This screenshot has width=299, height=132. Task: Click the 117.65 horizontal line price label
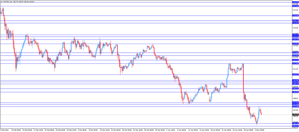click(295, 6)
